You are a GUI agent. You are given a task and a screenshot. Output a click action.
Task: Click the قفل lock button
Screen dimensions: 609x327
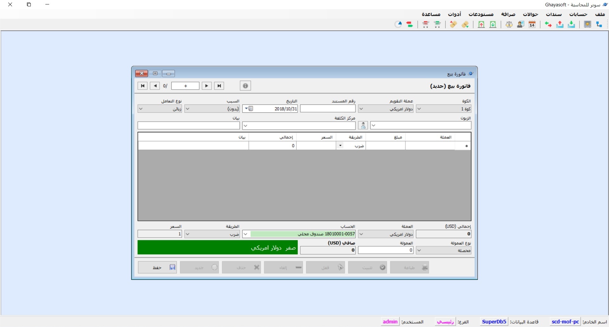(325, 268)
